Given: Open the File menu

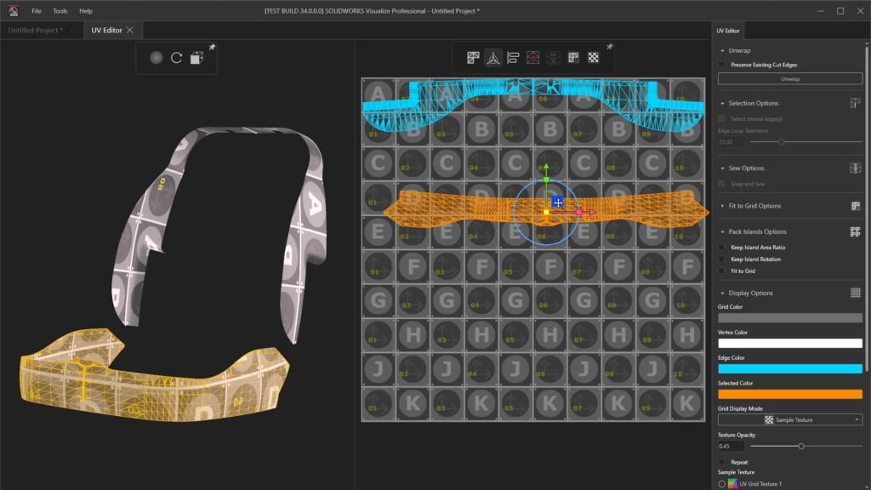Looking at the screenshot, I should coord(36,10).
